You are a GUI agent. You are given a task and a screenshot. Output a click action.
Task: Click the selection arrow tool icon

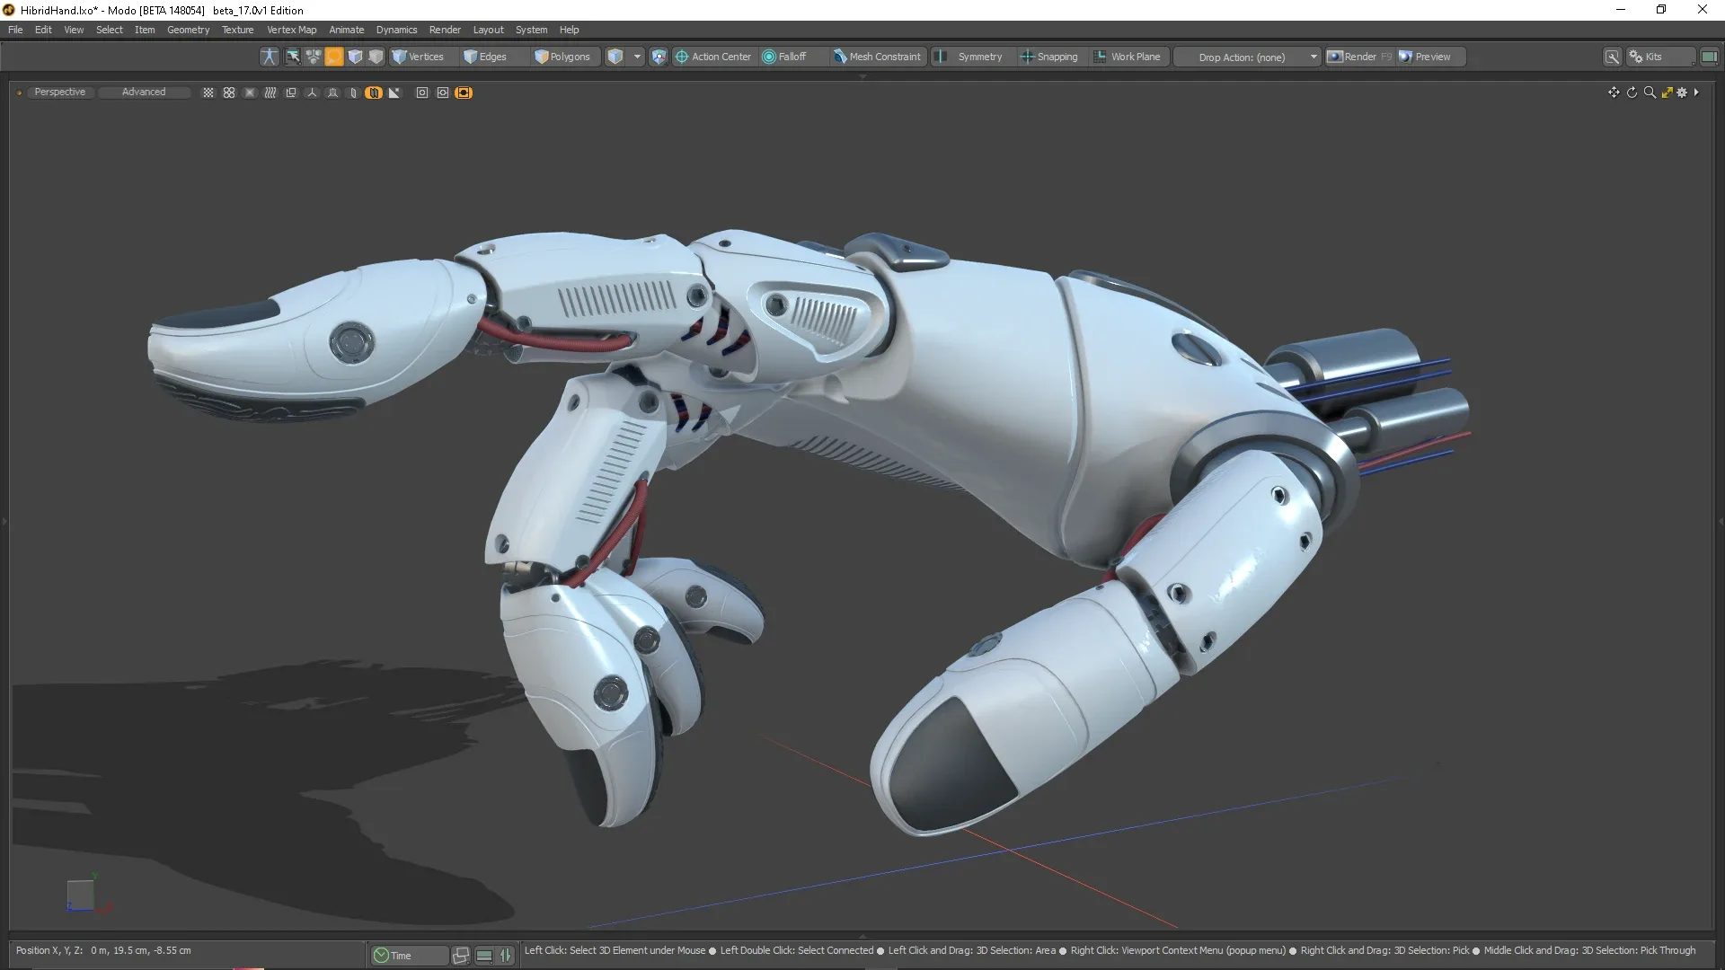[293, 57]
